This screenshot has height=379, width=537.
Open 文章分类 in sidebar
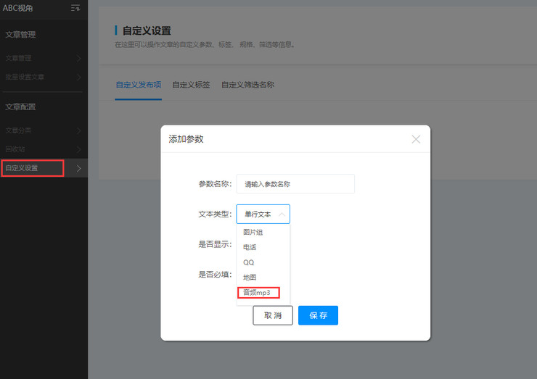click(x=18, y=130)
